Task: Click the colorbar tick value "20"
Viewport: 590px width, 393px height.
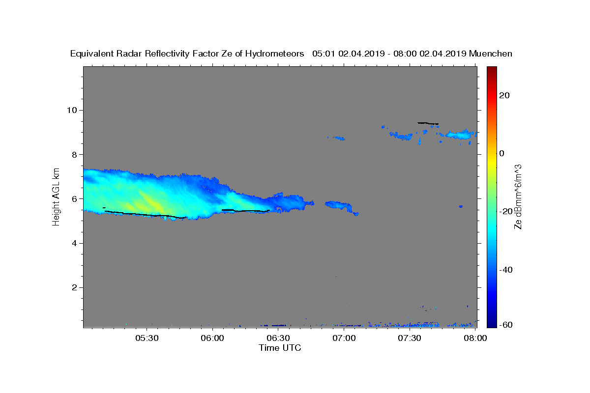Action: [504, 95]
